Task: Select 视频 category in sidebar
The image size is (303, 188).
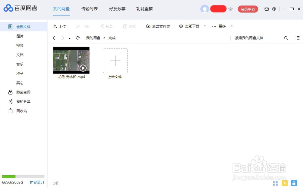Action: [20, 45]
